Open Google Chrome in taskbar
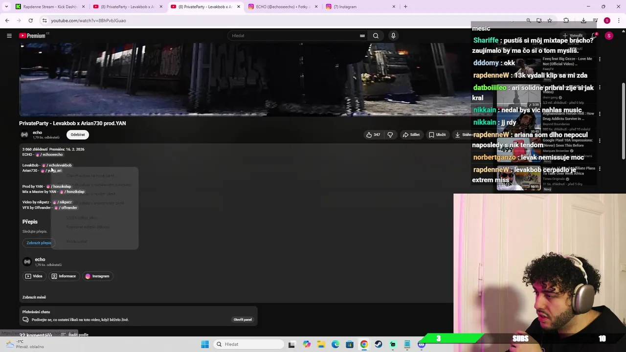 tap(364, 344)
